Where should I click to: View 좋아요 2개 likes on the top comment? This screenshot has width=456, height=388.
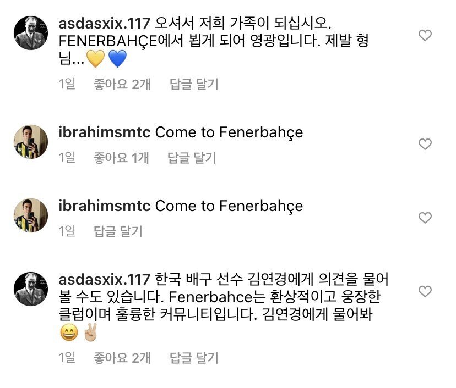(x=122, y=84)
